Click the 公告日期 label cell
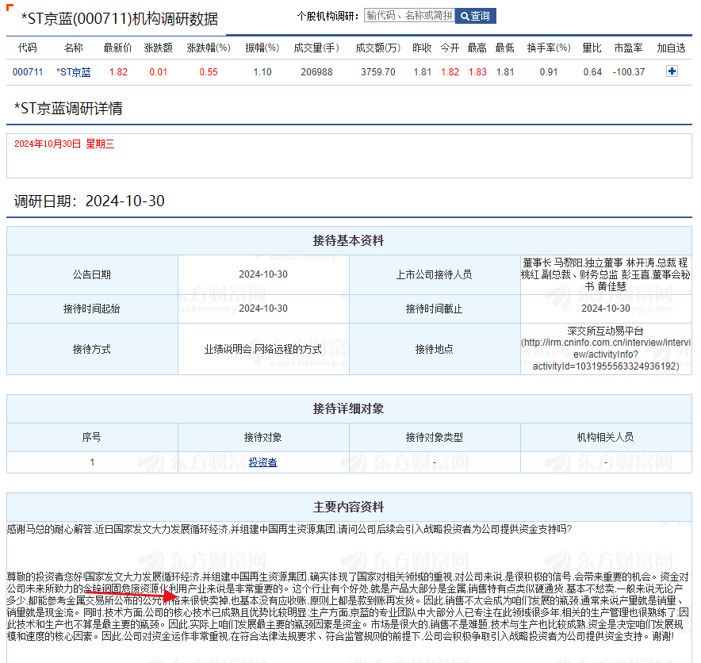 point(92,274)
